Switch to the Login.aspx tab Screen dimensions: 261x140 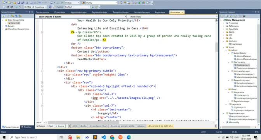tap(160, 12)
